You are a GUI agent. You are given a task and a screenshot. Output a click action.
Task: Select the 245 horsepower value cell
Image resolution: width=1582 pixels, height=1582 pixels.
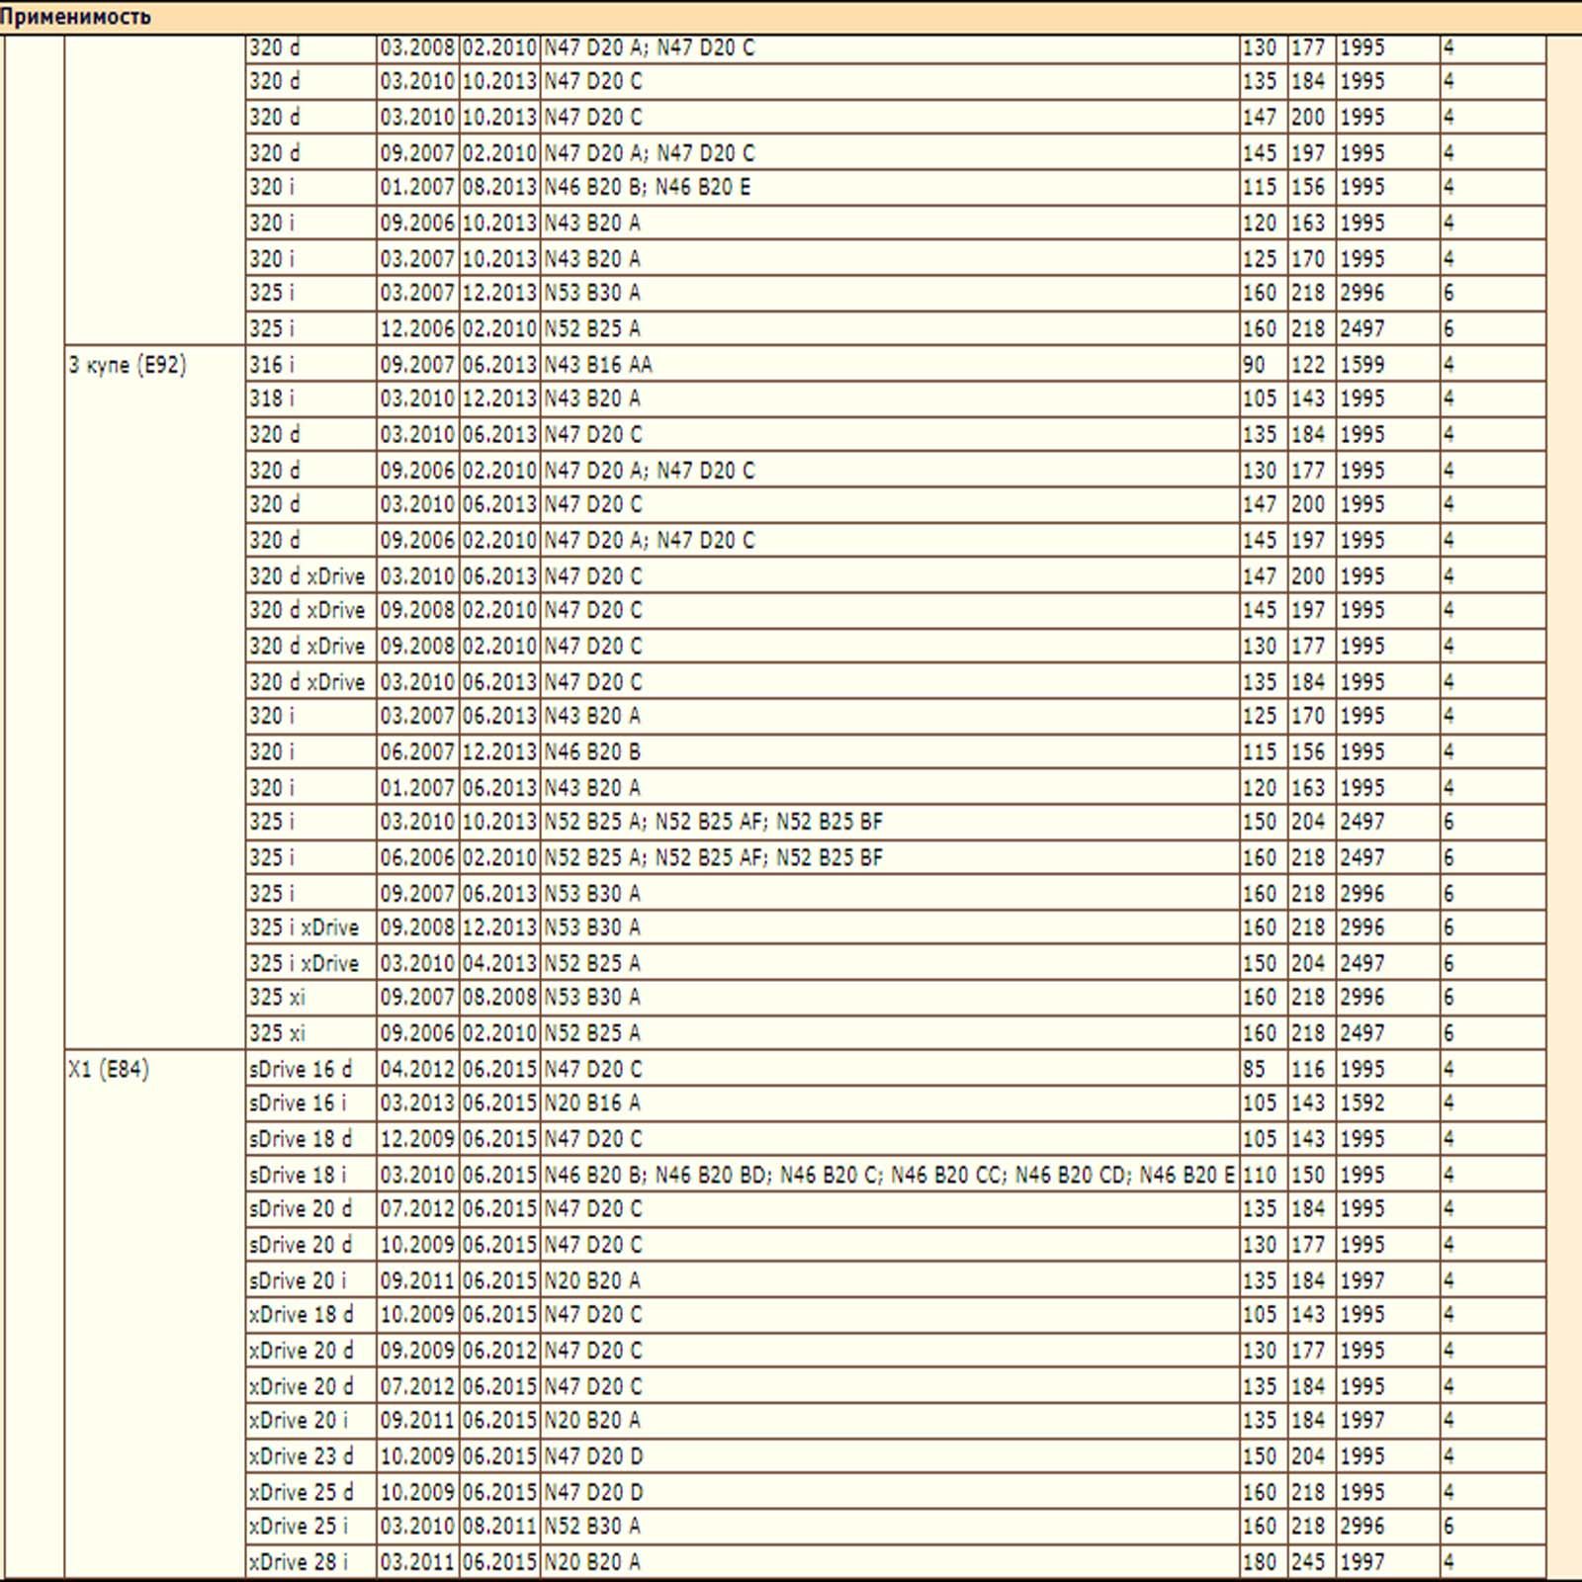click(1308, 1562)
